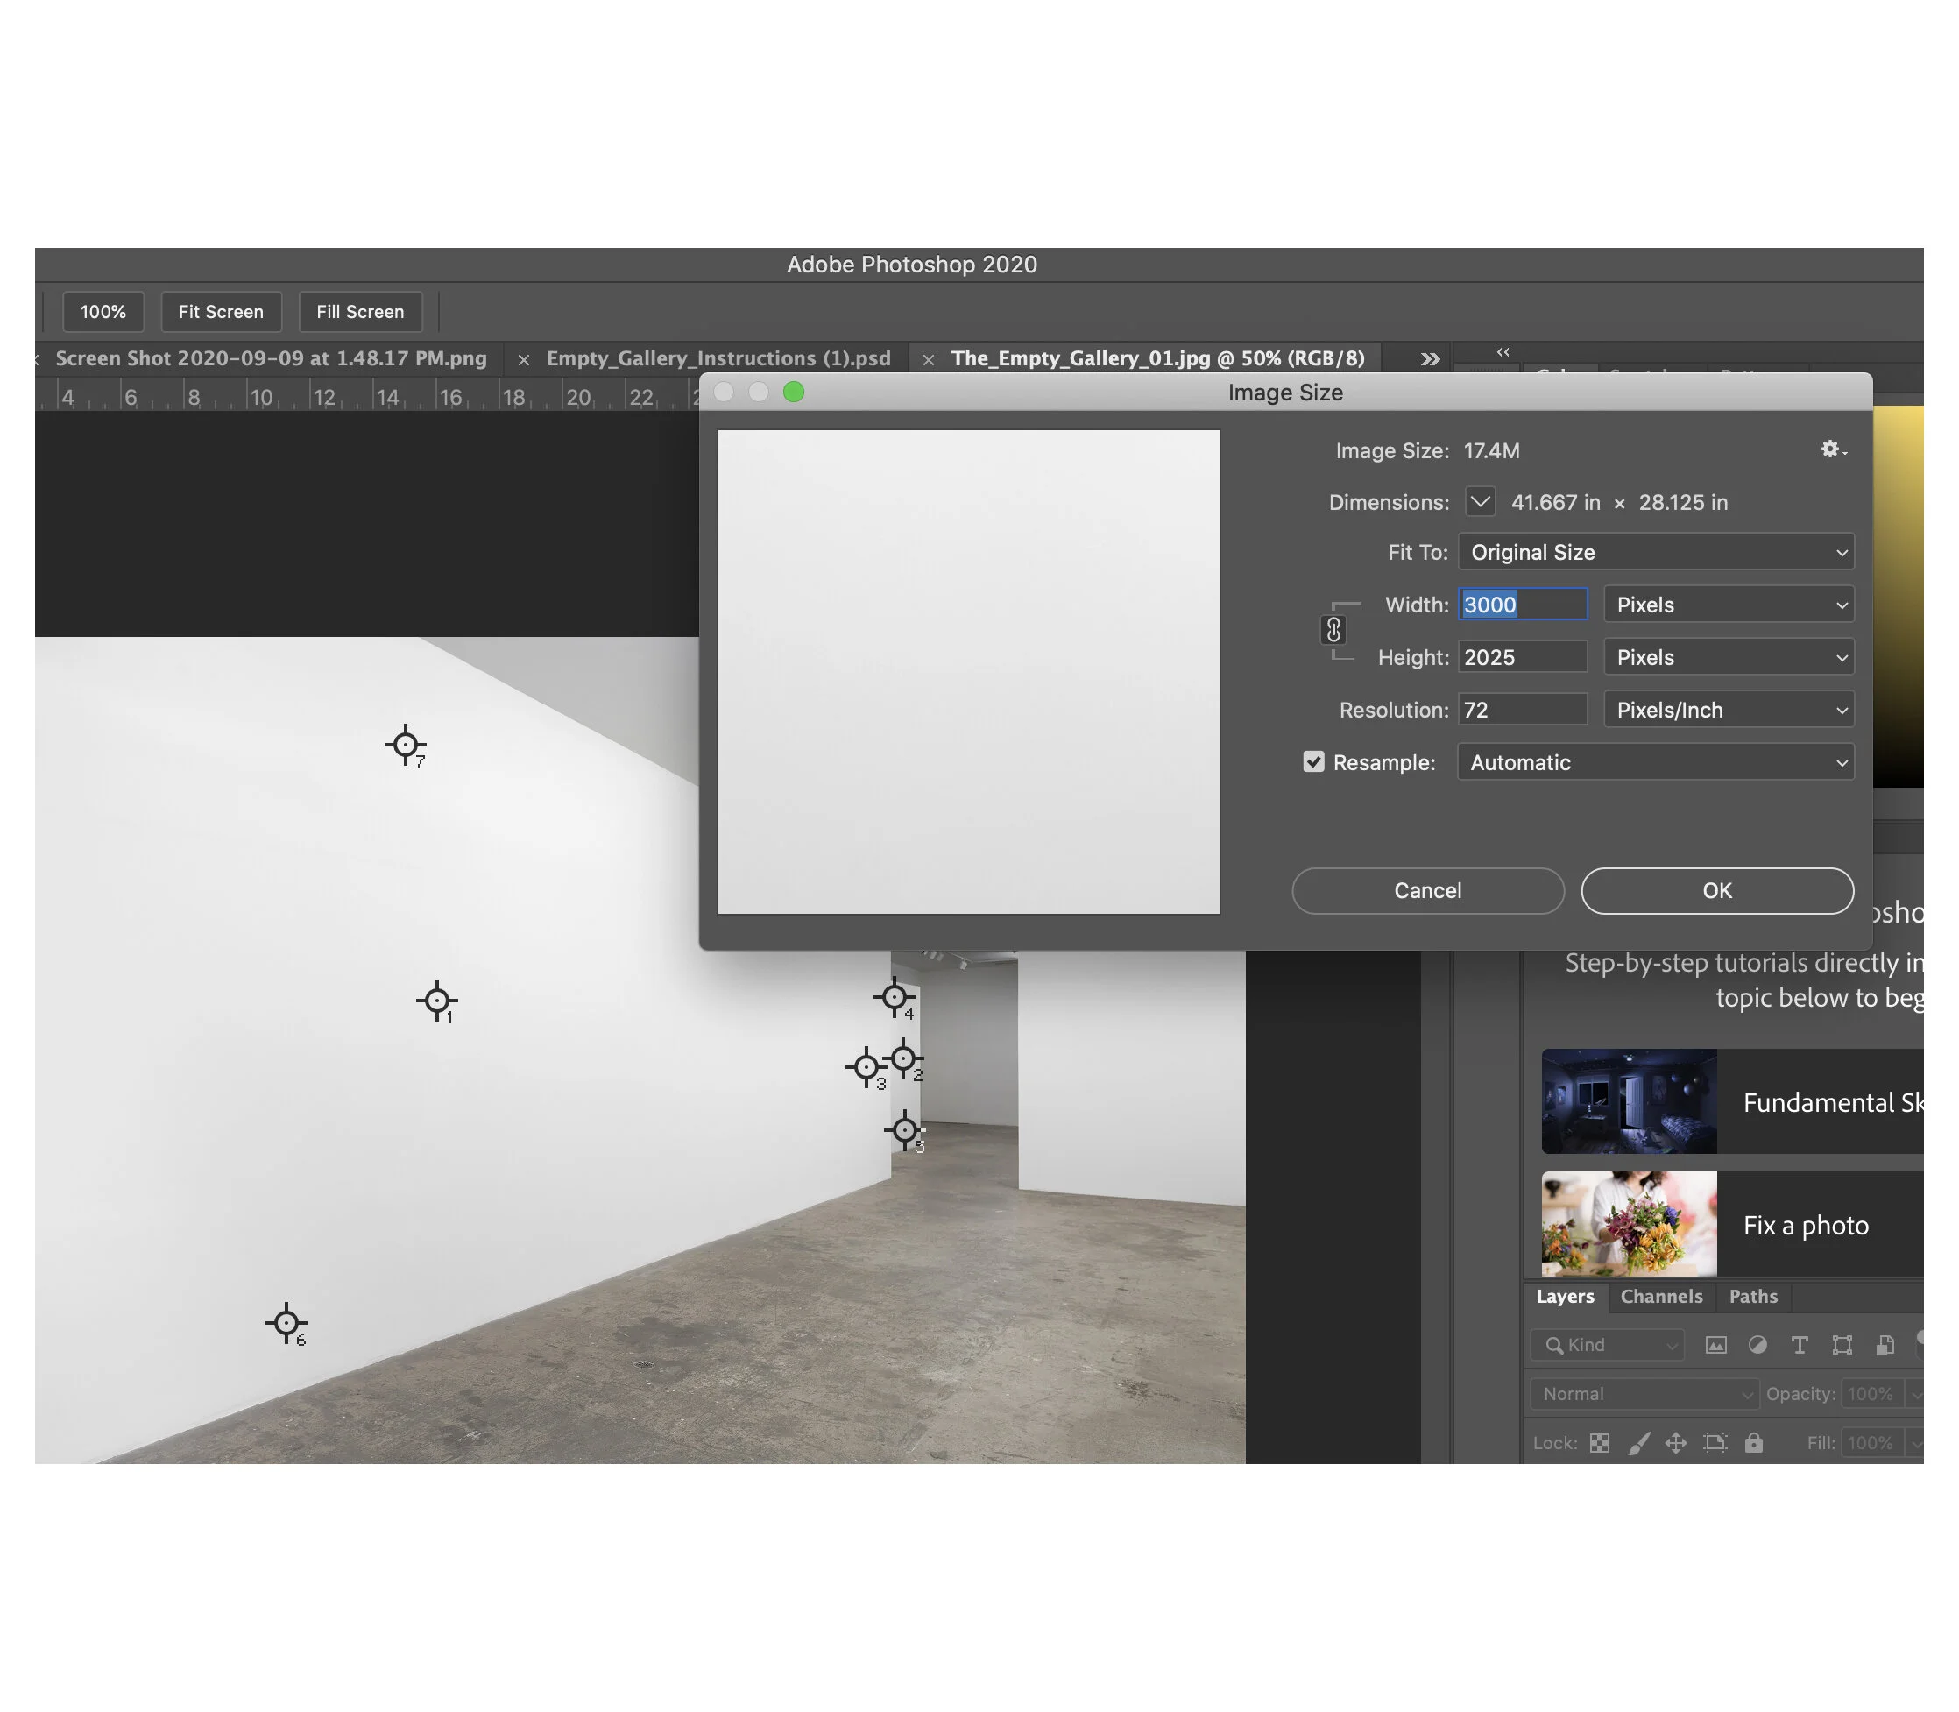Open the Width units Pixels dropdown
1959x1712 pixels.
pos(1729,605)
